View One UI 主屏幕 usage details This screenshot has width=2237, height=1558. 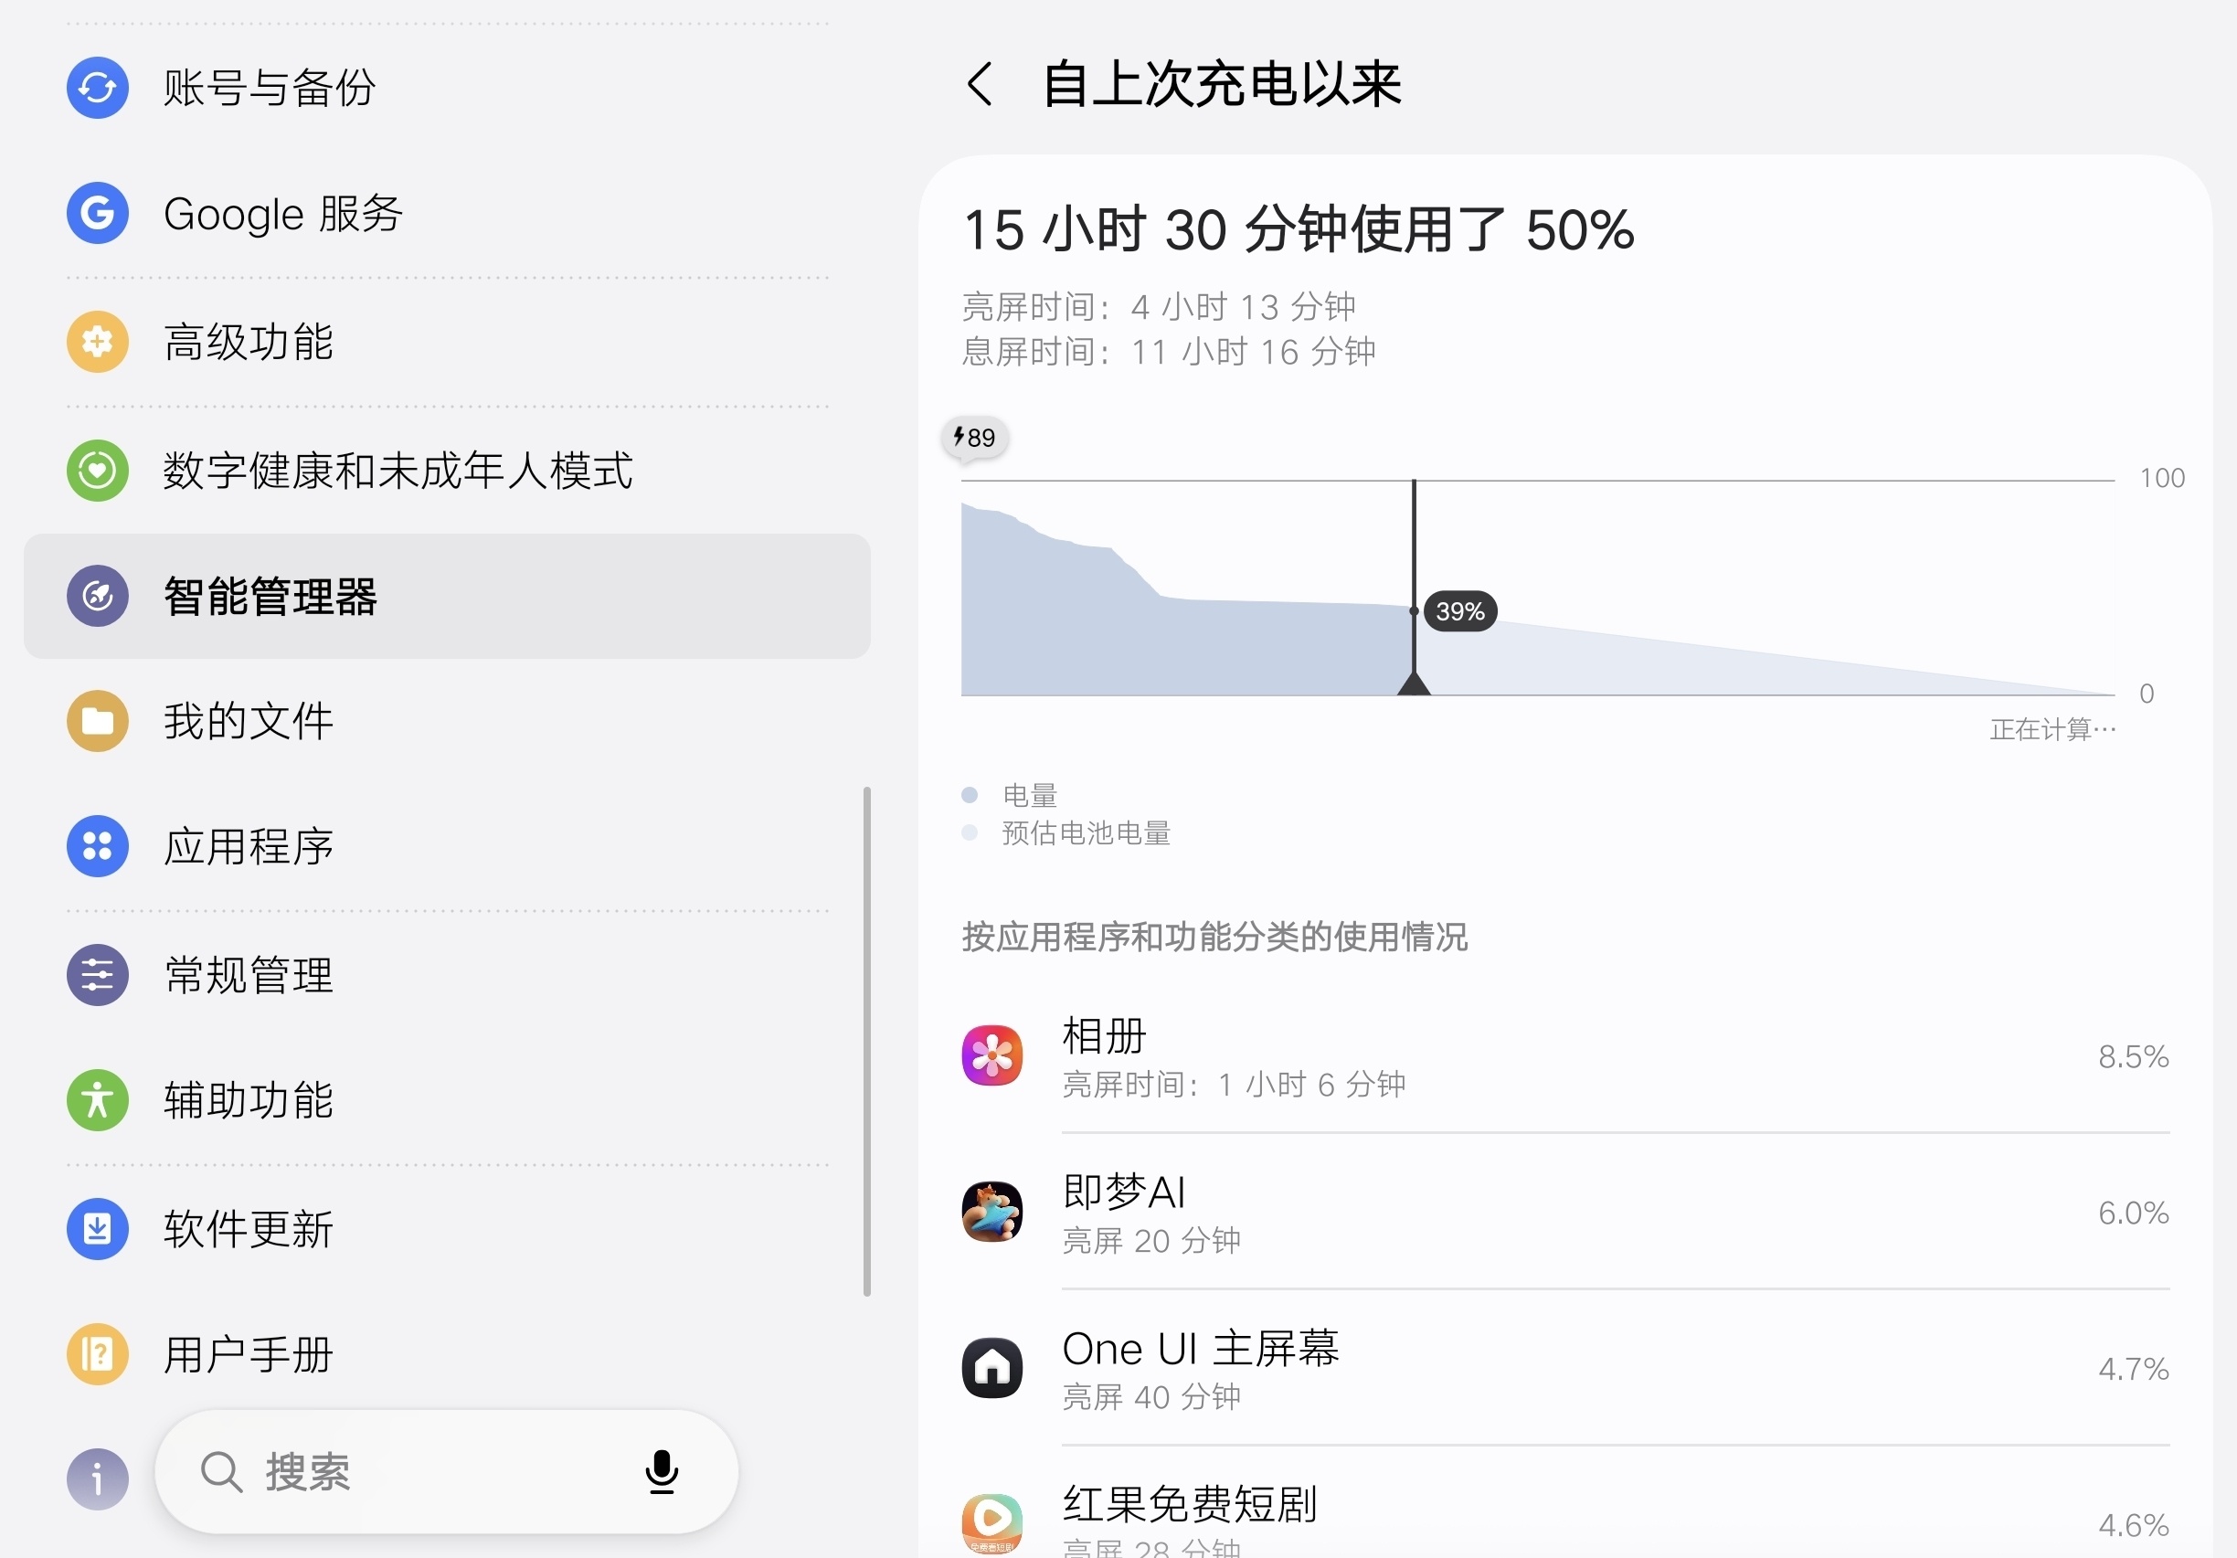point(1565,1368)
